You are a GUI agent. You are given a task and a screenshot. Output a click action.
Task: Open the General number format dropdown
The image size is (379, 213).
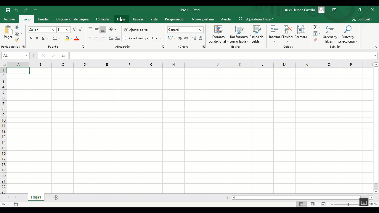[201, 30]
